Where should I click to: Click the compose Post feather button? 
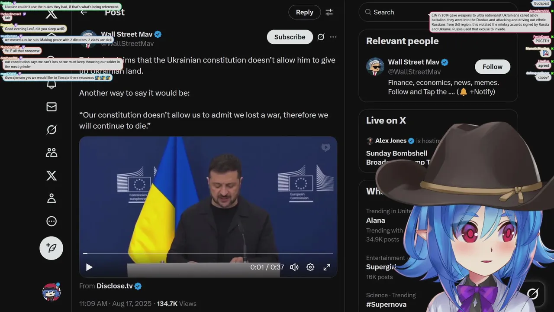[x=52, y=248]
